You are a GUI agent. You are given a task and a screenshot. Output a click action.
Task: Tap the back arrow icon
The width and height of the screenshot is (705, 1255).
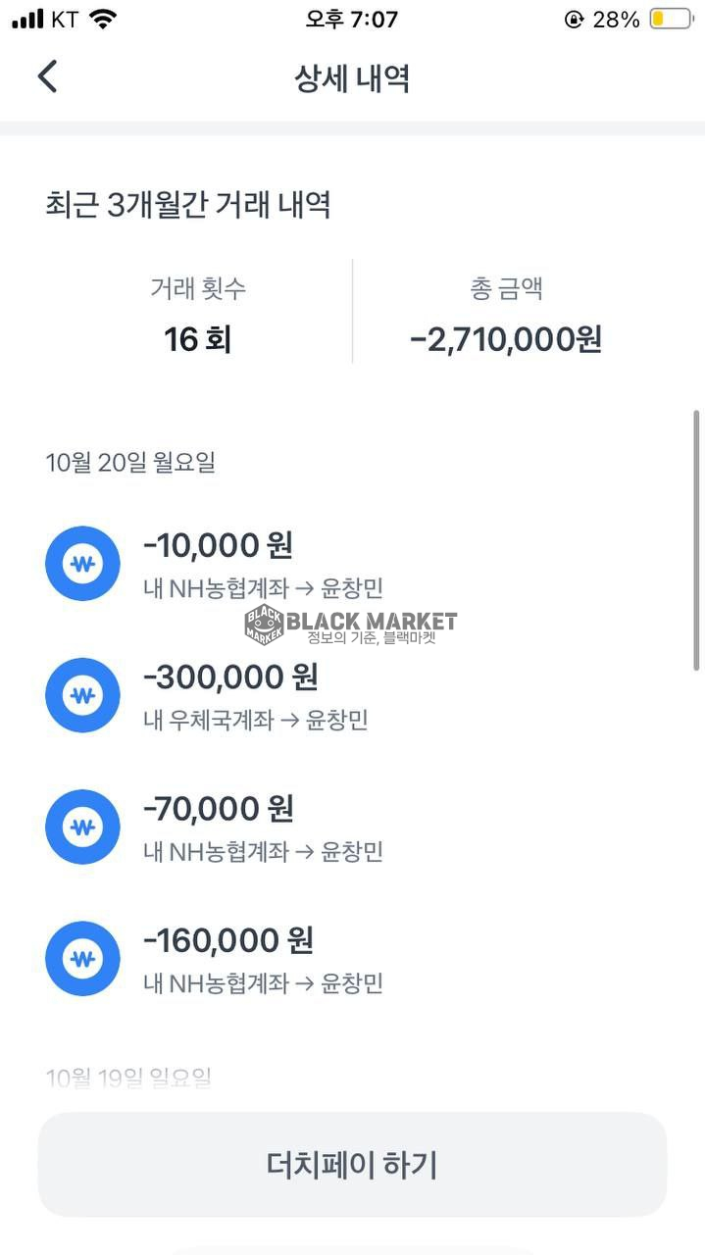[x=47, y=76]
